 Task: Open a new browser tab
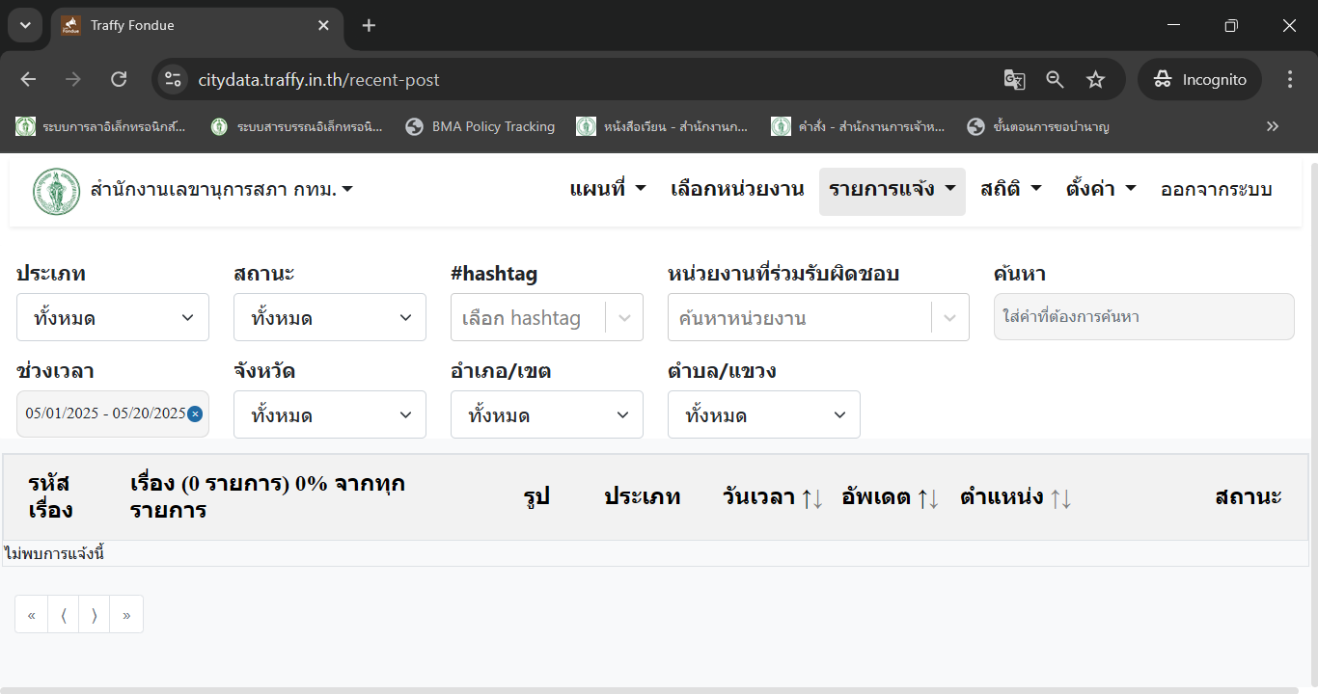pos(369,26)
